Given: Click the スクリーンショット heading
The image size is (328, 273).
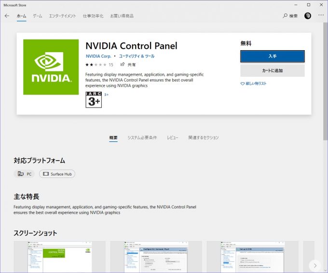Looking at the screenshot, I should coord(35,233).
